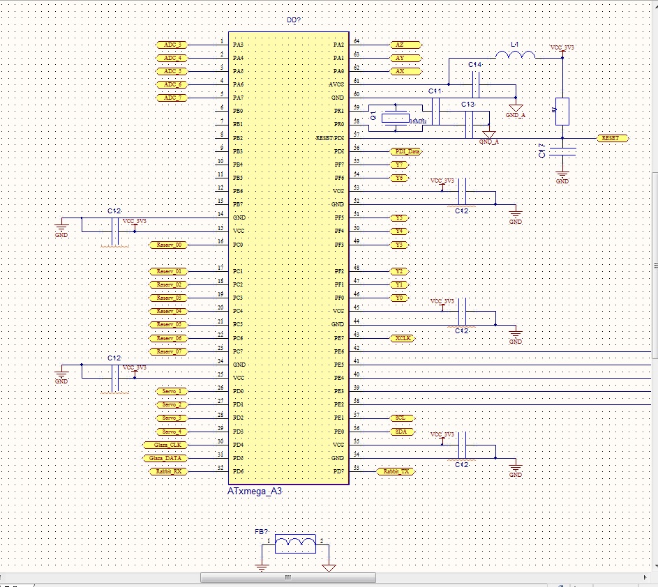Image resolution: width=658 pixels, height=587 pixels.
Task: Click the Servo_1 port label
Action: point(172,392)
